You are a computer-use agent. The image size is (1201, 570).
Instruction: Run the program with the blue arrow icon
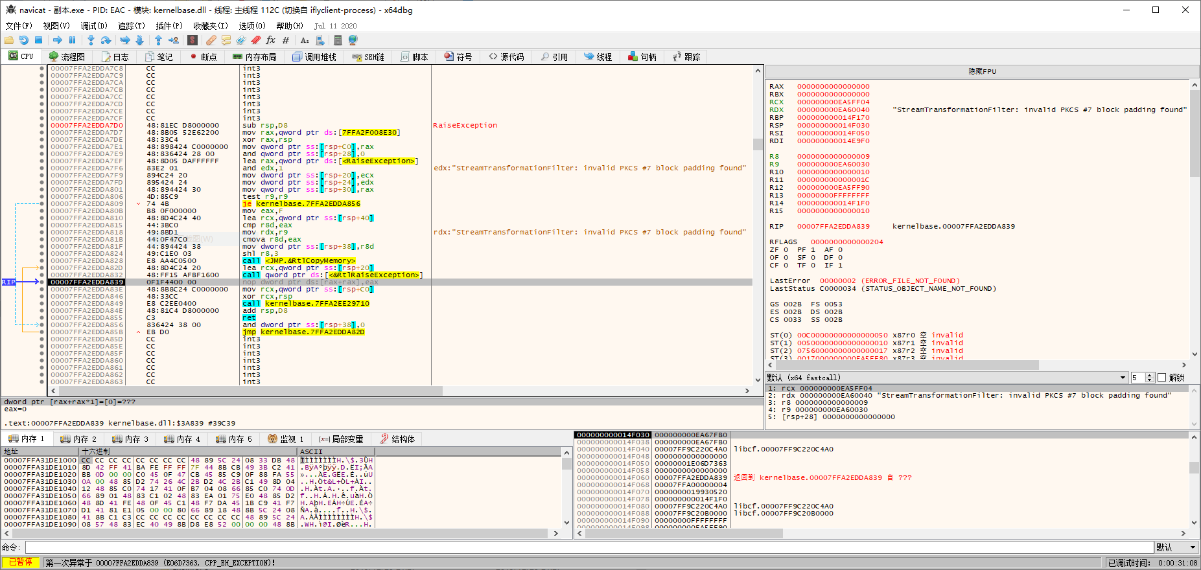coord(58,40)
